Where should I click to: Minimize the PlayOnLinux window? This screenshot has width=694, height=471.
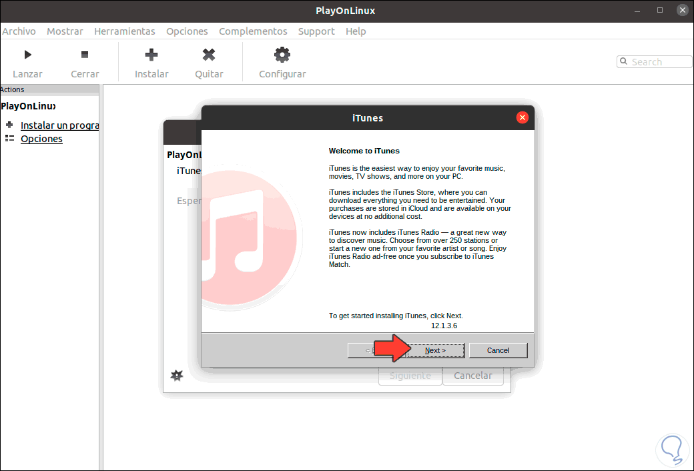637,11
